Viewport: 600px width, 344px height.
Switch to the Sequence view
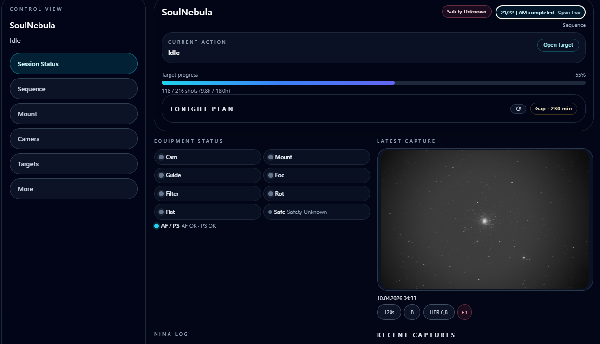point(74,89)
